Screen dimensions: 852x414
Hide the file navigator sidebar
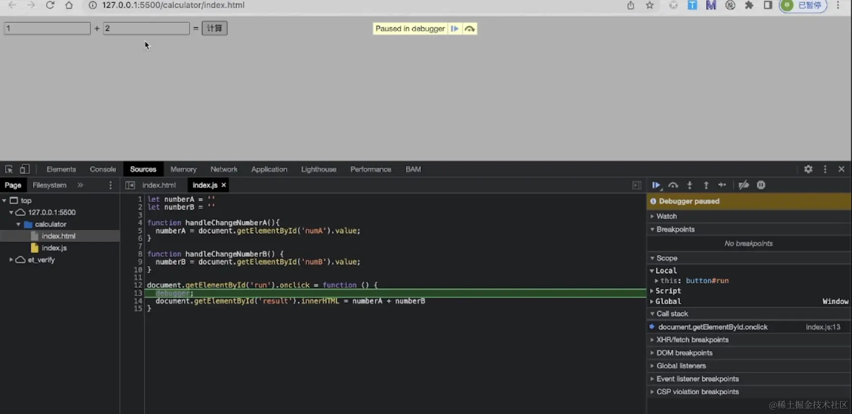pyautogui.click(x=130, y=185)
